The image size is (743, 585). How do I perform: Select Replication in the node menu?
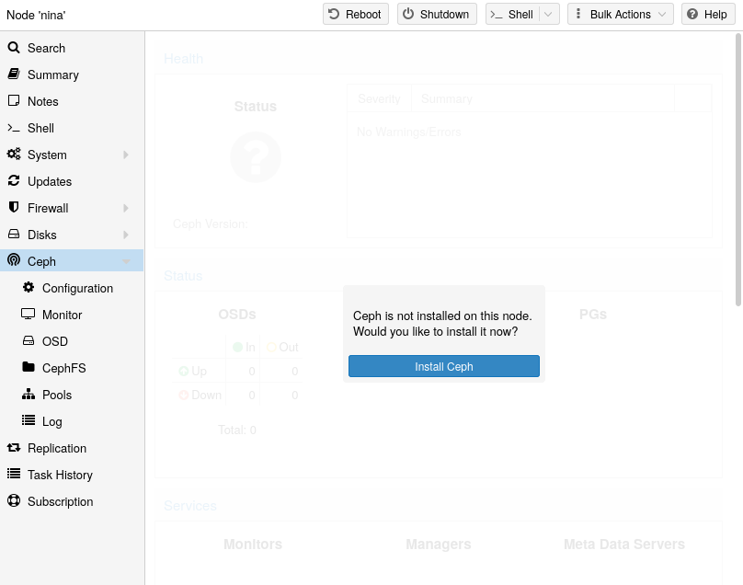pyautogui.click(x=57, y=448)
